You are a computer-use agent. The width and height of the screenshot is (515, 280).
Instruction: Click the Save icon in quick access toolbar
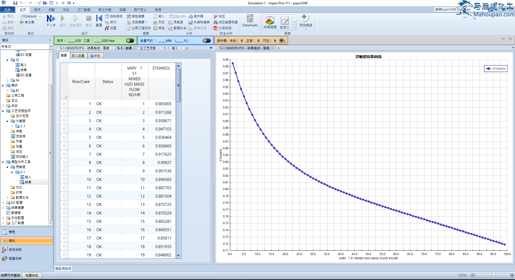click(15, 3)
